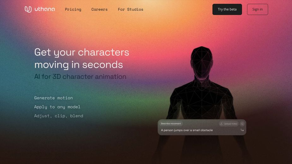Image resolution: width=292 pixels, height=164 pixels.
Task: Submit the prompt with the arrow icon
Action: 242,130
